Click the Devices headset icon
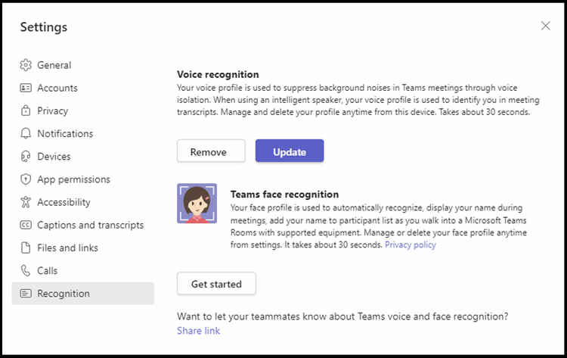Screen dimensions: 567x358 click(26, 157)
